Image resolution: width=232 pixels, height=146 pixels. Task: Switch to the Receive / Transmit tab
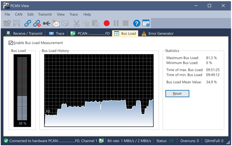[x=24, y=33]
